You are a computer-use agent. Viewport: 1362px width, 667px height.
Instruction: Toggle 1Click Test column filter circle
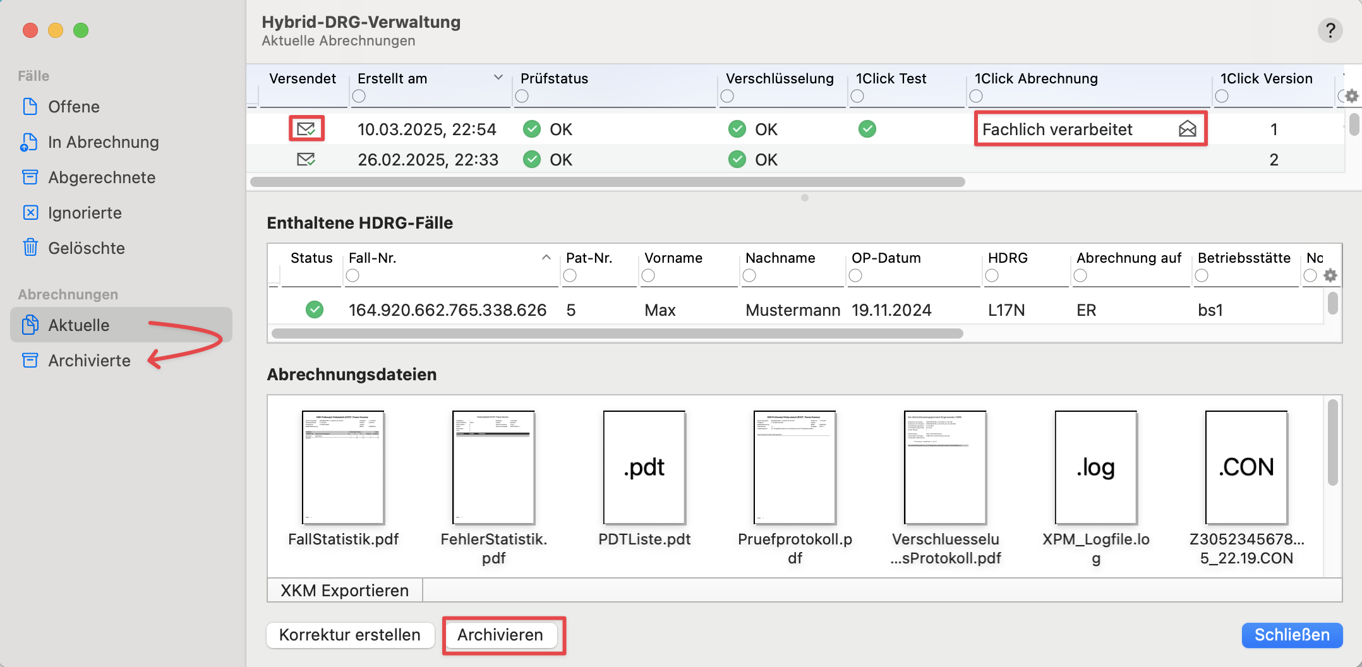click(857, 96)
